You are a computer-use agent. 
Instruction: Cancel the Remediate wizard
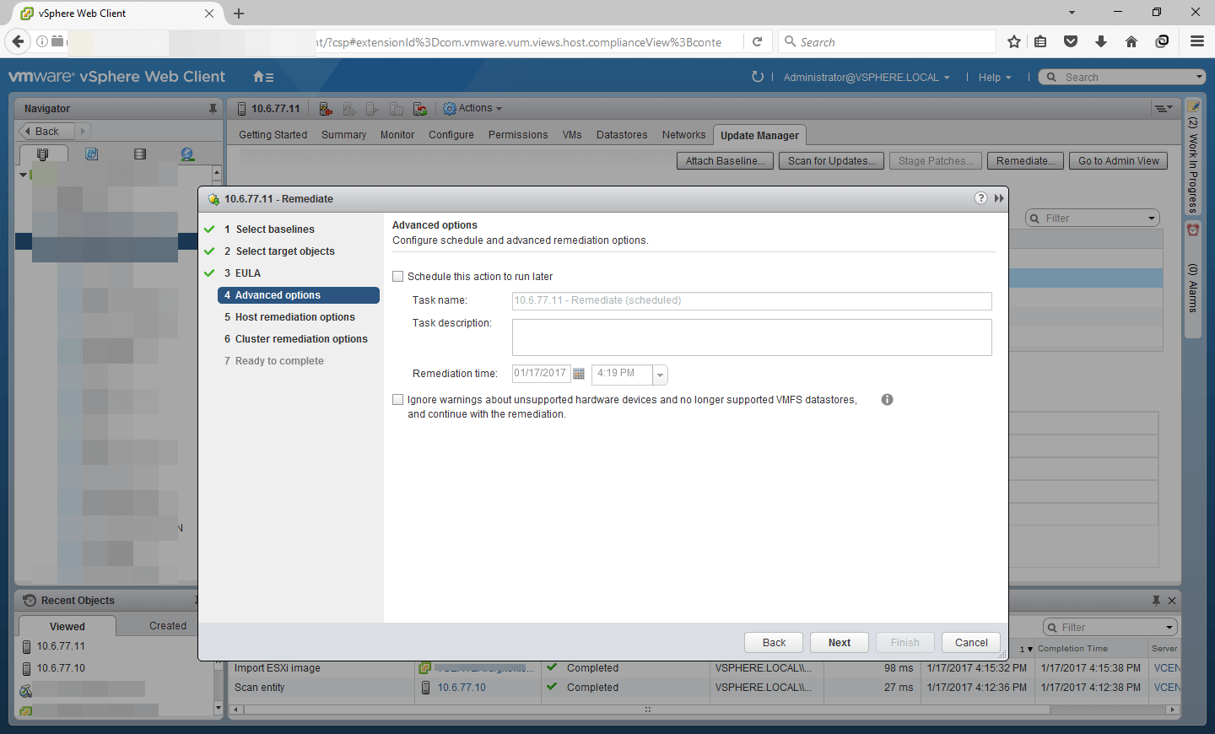point(971,643)
